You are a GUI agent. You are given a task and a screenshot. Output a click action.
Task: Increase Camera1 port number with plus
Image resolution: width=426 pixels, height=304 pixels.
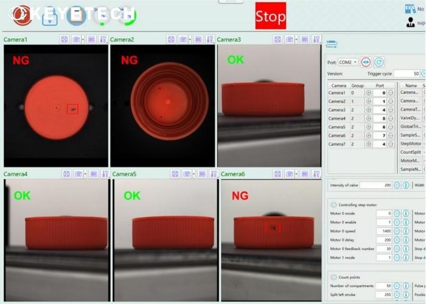[369, 93]
